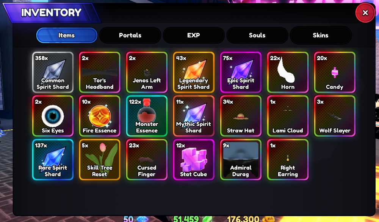
Task: Click the Six Eyes item slot
Action: (x=53, y=116)
